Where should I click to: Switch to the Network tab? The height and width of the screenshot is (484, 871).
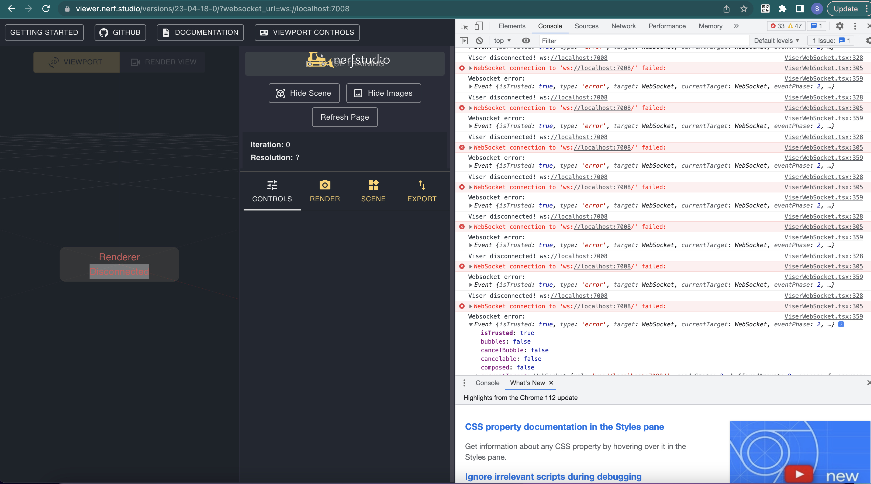click(623, 26)
